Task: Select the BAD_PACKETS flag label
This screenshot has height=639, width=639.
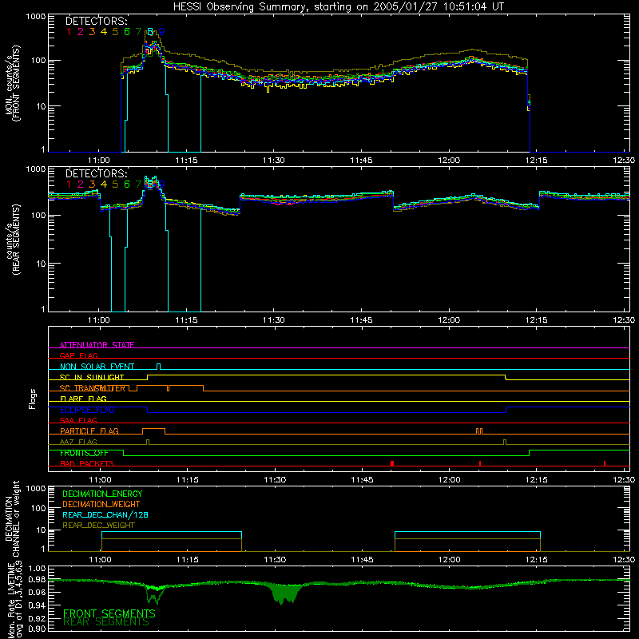Action: 87,463
